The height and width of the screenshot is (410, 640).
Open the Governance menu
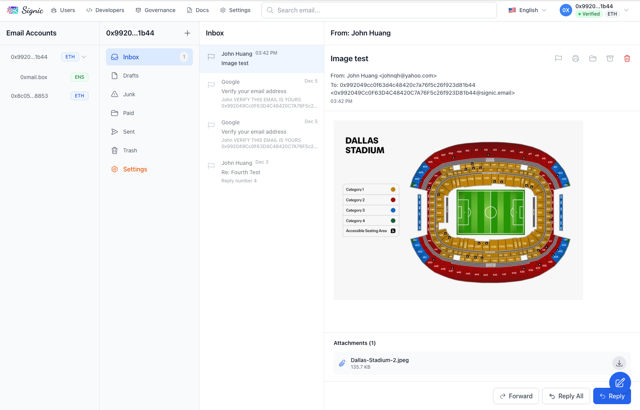point(155,10)
